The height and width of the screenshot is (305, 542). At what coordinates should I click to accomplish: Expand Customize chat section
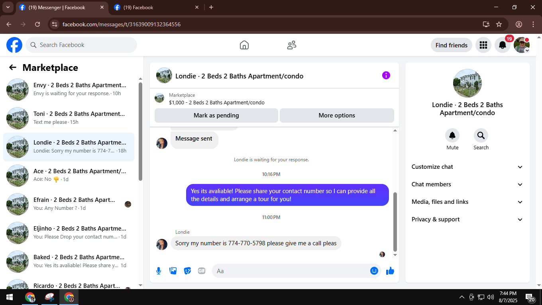467,167
